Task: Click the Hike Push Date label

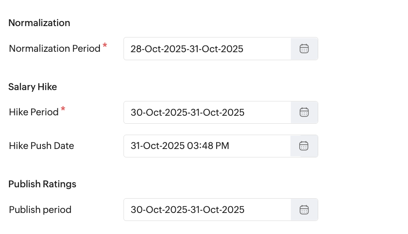Action: point(41,146)
